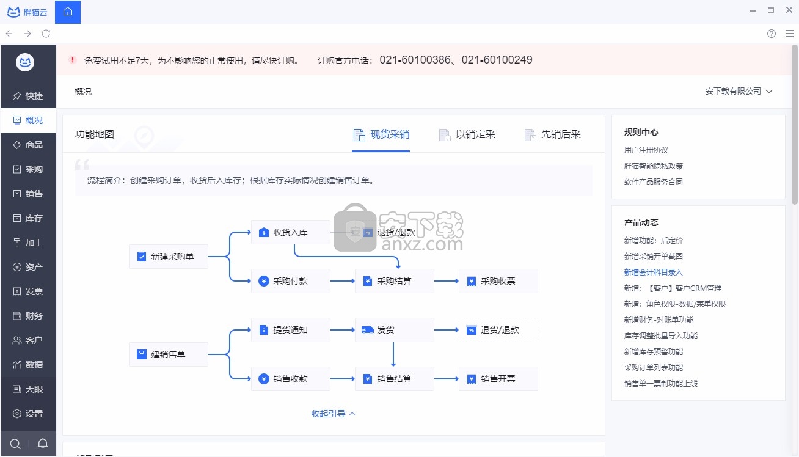Click sales 退货/退款 dashed node
The height and width of the screenshot is (457, 799).
pyautogui.click(x=498, y=330)
